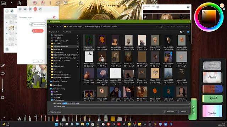Screen dimensions: 227x127
Task: Pick the yellow sticky pad tool in the brush tray
Action: click(x=113, y=119)
